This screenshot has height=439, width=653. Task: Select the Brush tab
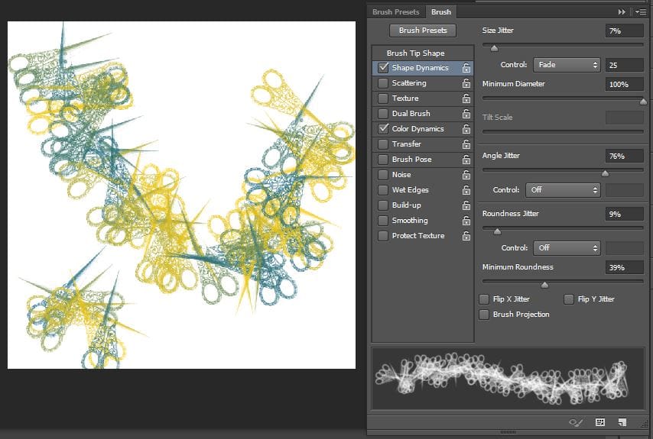pyautogui.click(x=441, y=12)
